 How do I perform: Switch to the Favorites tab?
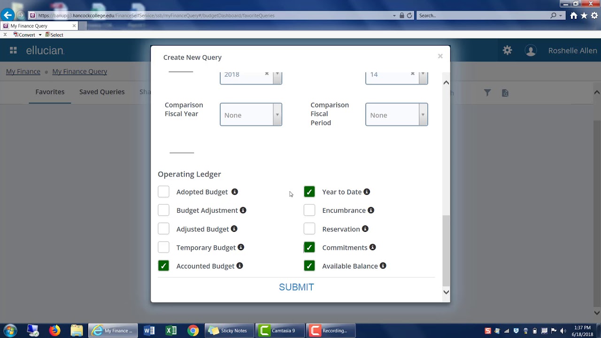pos(50,92)
